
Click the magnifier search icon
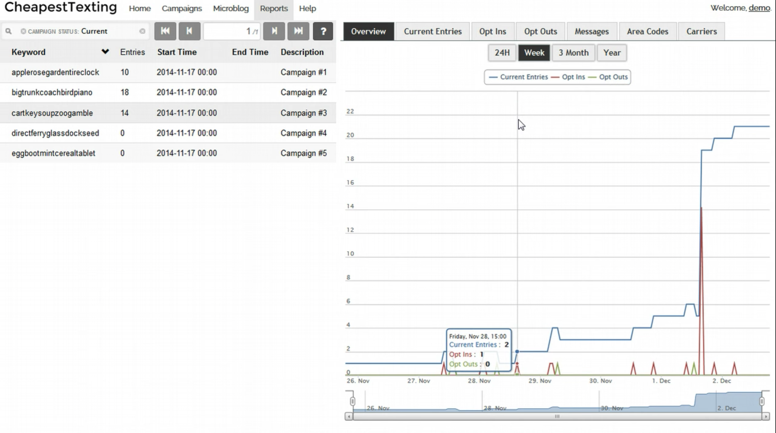click(x=8, y=31)
